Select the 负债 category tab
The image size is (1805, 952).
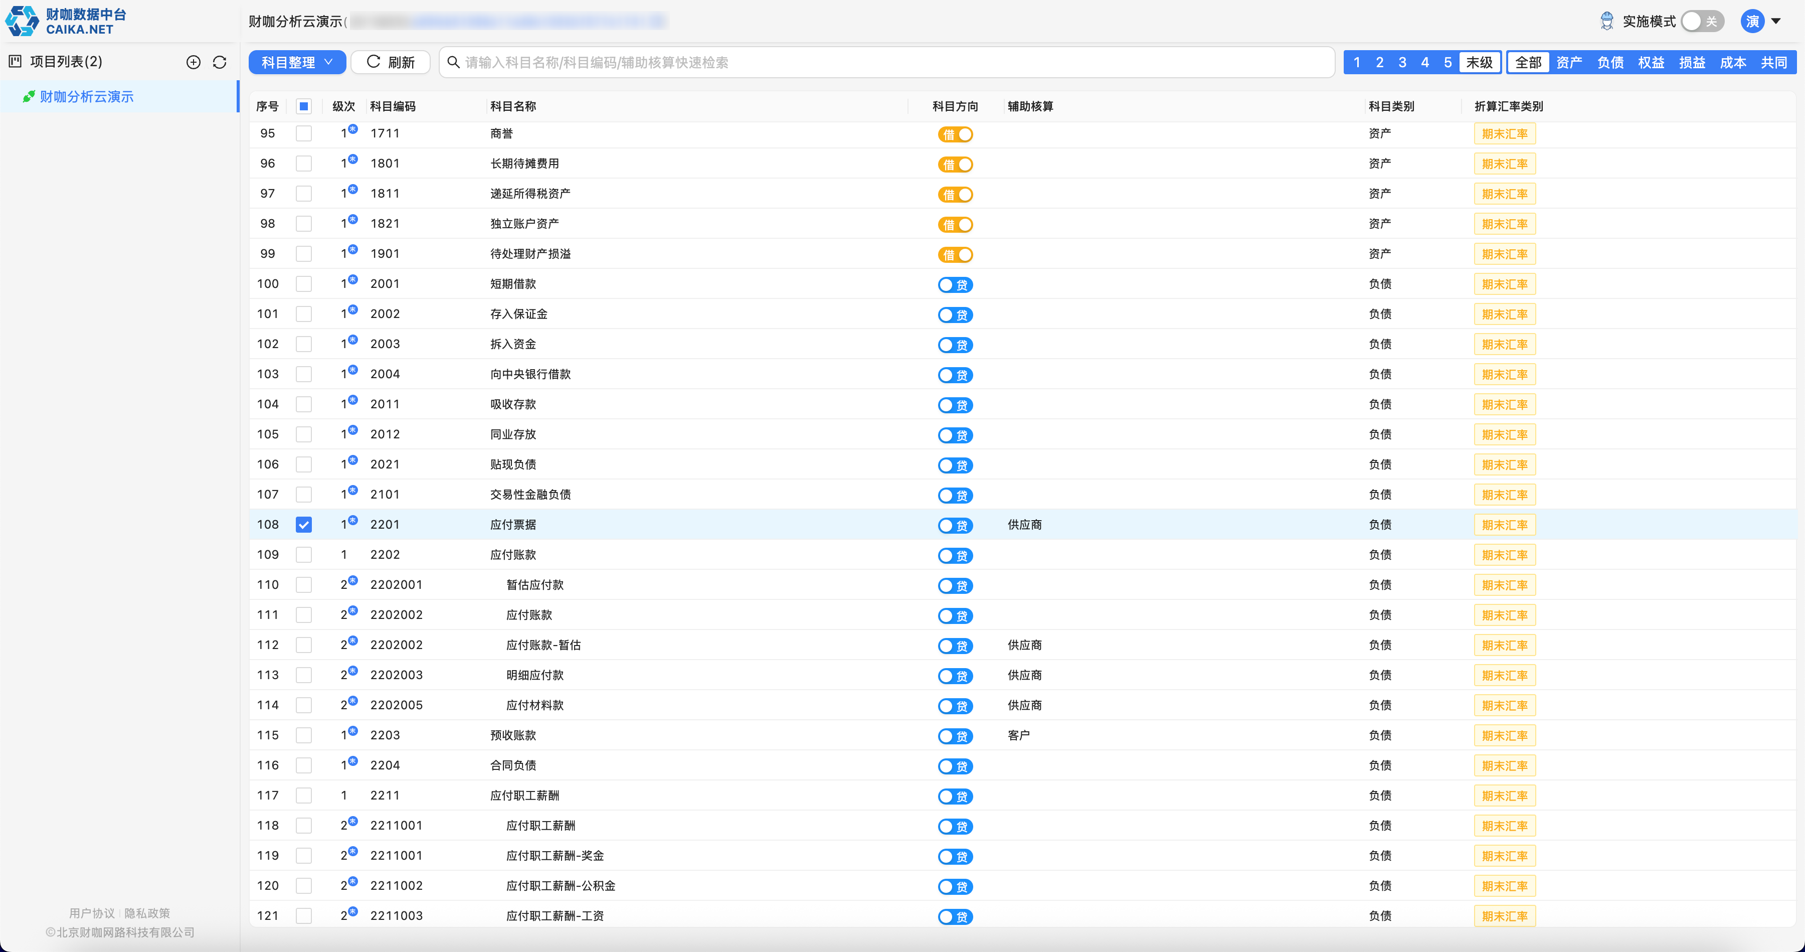[1609, 62]
